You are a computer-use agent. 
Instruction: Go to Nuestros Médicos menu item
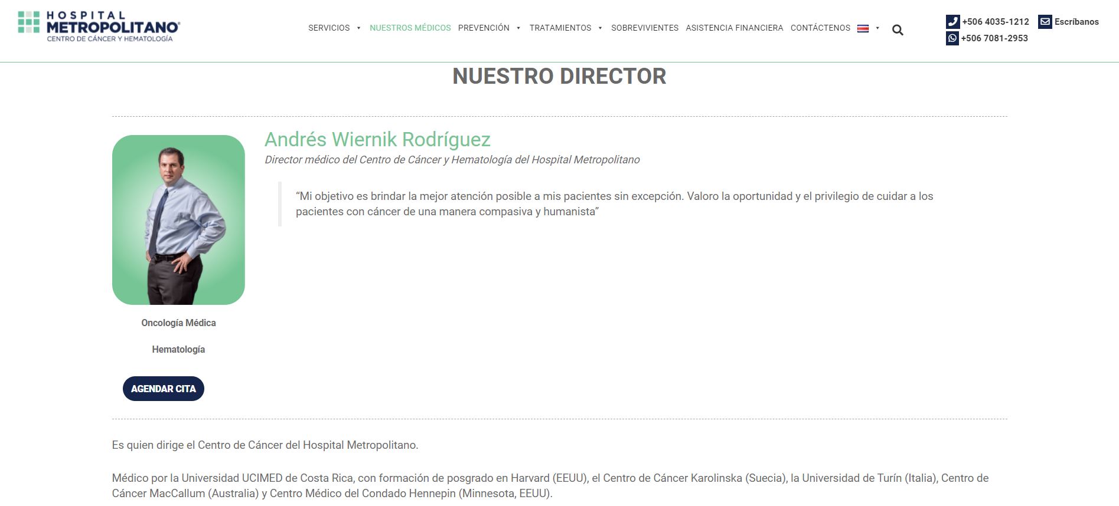coord(410,28)
